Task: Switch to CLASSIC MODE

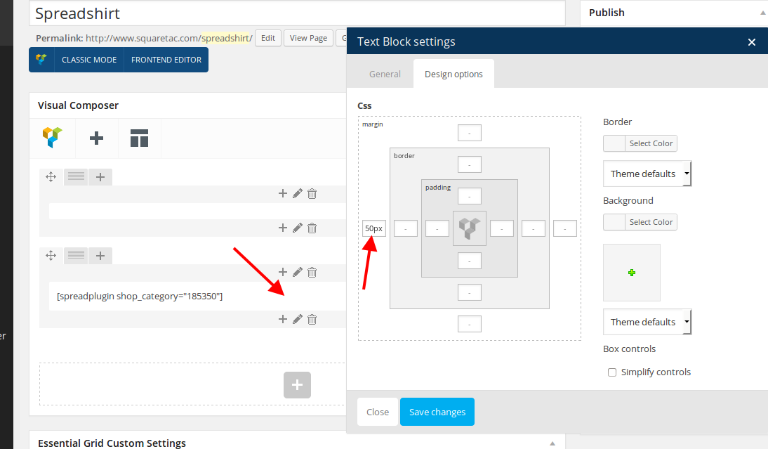Action: point(89,60)
